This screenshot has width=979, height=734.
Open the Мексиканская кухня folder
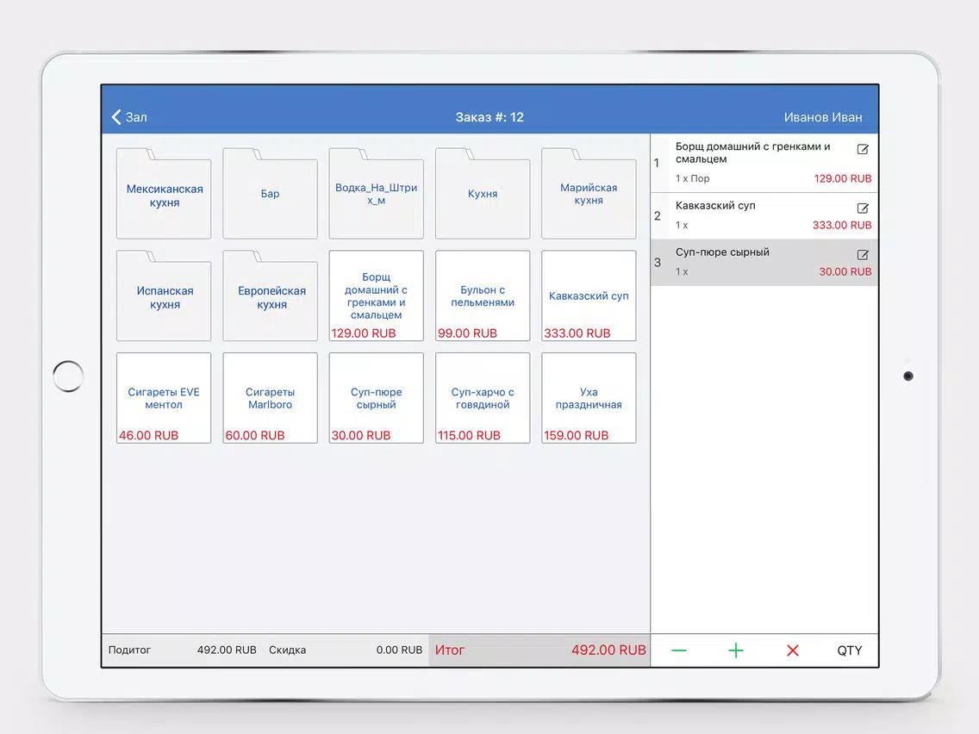tap(165, 194)
